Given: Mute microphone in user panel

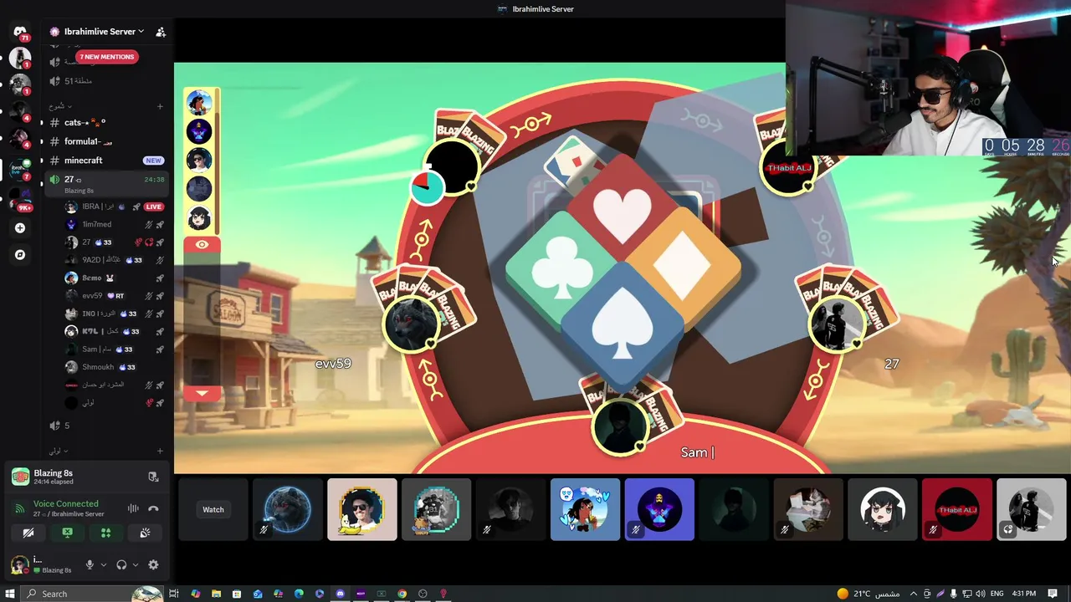Looking at the screenshot, I should (90, 565).
